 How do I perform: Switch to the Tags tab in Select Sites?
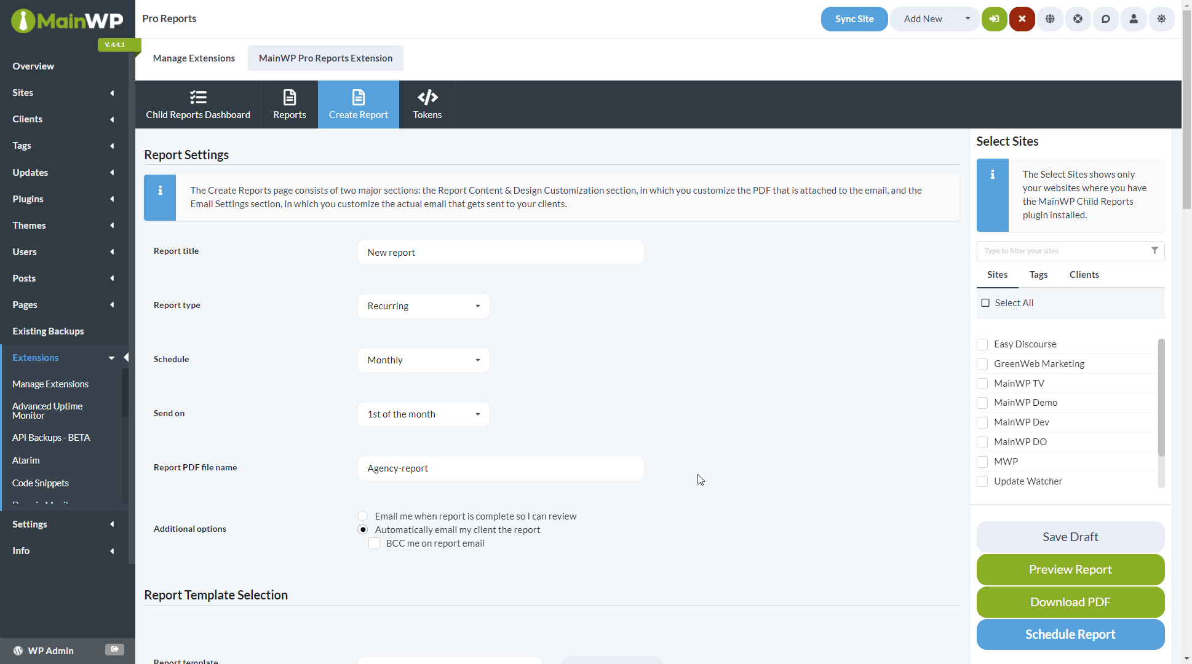click(1038, 275)
